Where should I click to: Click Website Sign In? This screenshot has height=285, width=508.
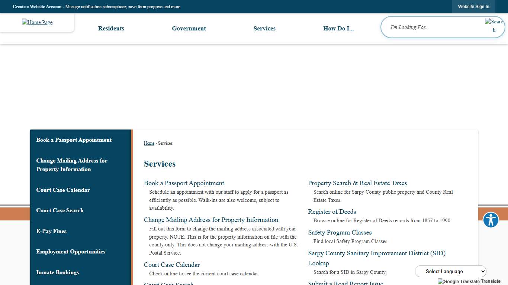point(473,6)
